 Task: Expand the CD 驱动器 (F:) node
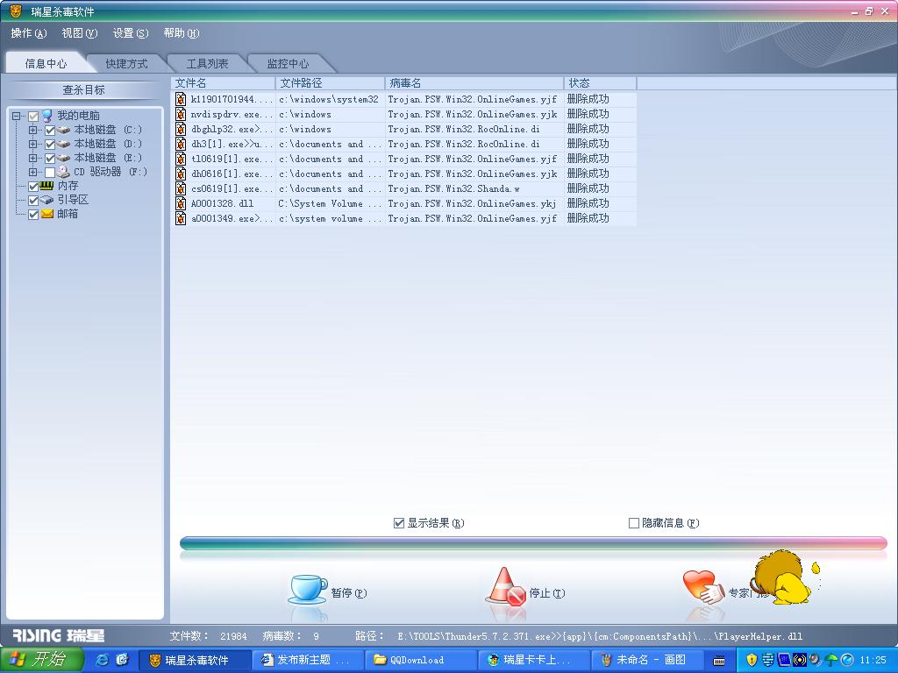pos(32,173)
